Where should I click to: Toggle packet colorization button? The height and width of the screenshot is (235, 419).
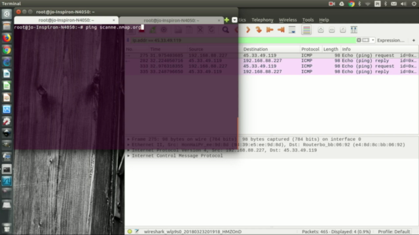pos(306,30)
